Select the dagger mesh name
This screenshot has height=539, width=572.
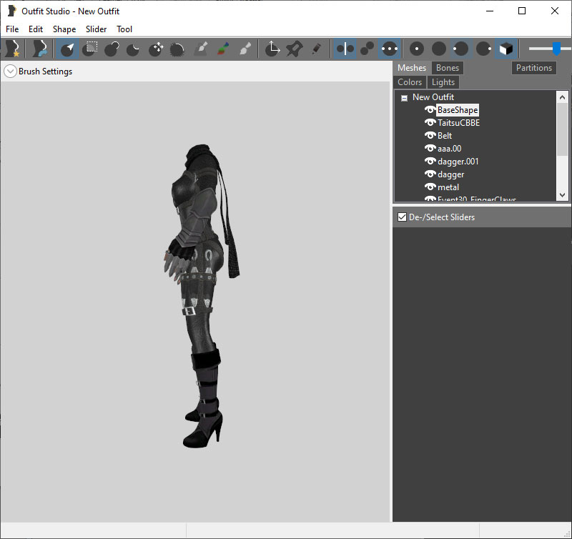point(451,174)
